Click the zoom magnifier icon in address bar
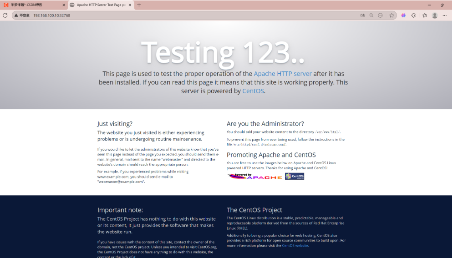This screenshot has width=453, height=258. pyautogui.click(x=371, y=15)
